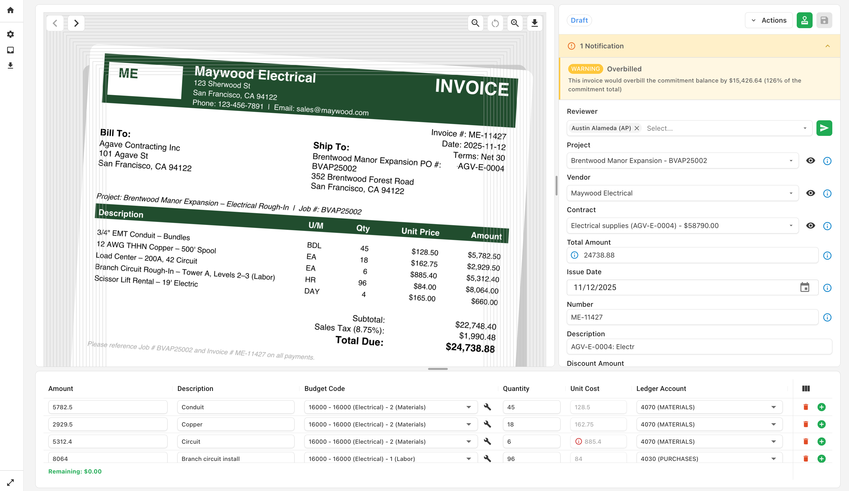Open wrench tool for Conduit row
849x491 pixels.
click(487, 407)
